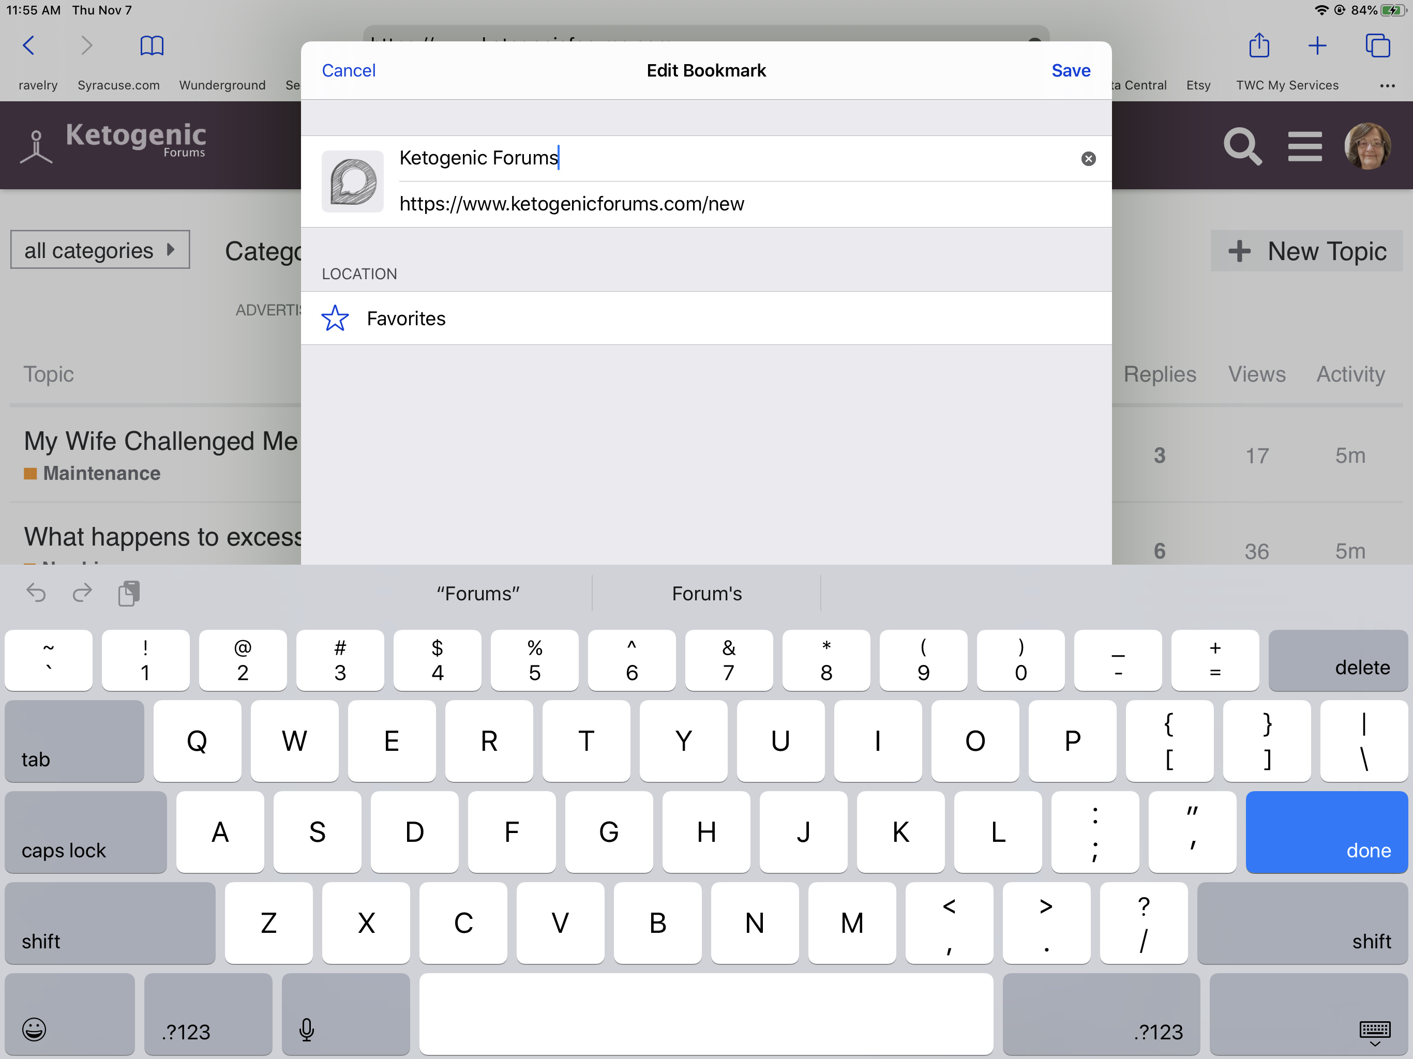Open the Wunderground favorite
Image resolution: width=1413 pixels, height=1059 pixels.
click(222, 85)
